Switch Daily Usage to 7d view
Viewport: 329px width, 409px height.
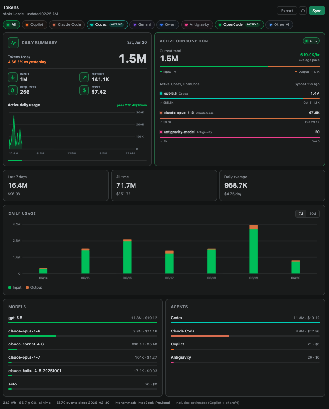pos(301,213)
